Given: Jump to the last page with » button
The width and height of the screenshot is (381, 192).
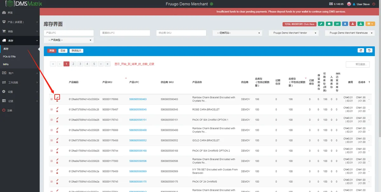Looking at the screenshot, I should pyautogui.click(x=108, y=64).
